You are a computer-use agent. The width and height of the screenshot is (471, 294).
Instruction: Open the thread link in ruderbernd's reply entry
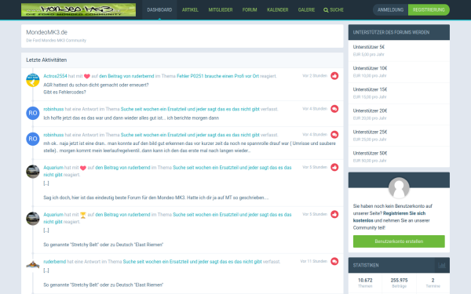192,262
